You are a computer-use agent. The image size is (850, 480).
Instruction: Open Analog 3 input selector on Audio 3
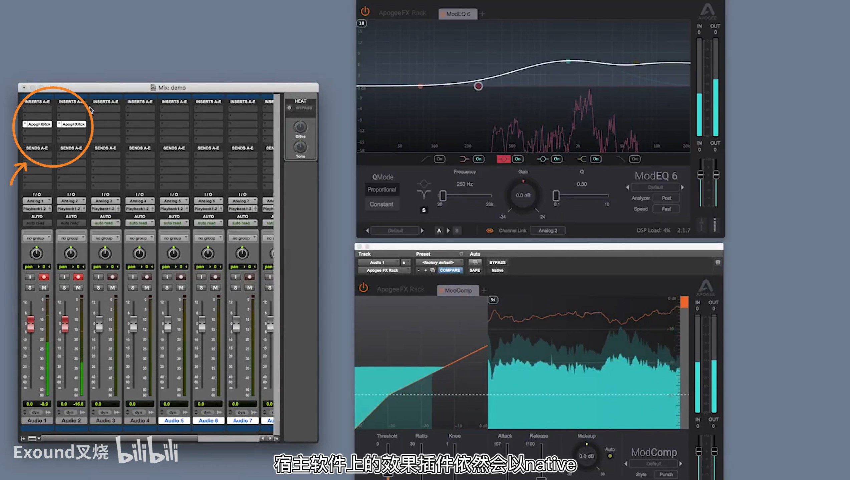click(105, 201)
